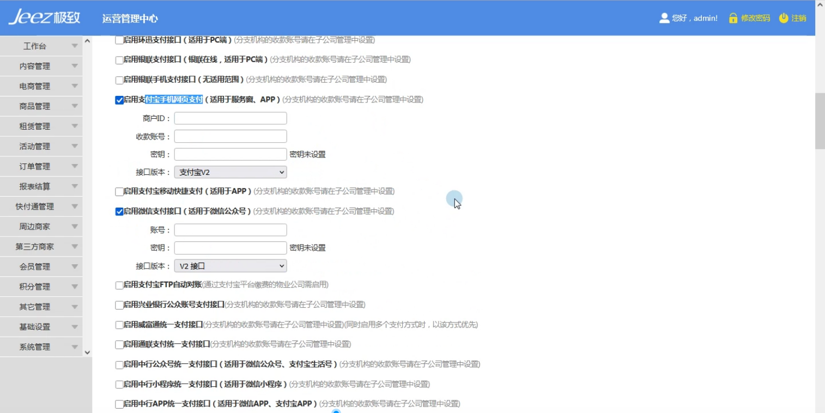Open the 积分管理 menu

[x=41, y=287]
